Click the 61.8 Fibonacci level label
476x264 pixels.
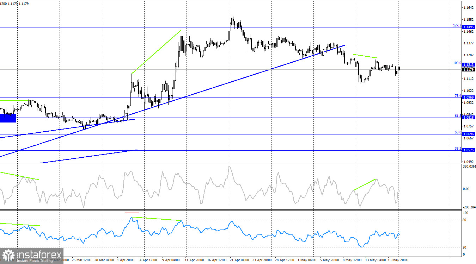coord(458,116)
